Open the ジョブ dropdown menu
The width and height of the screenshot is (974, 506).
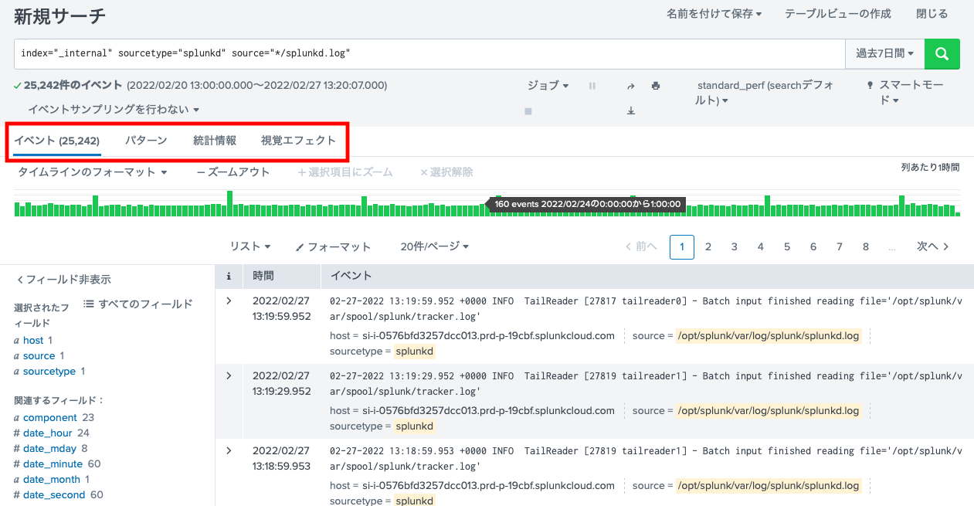[548, 85]
